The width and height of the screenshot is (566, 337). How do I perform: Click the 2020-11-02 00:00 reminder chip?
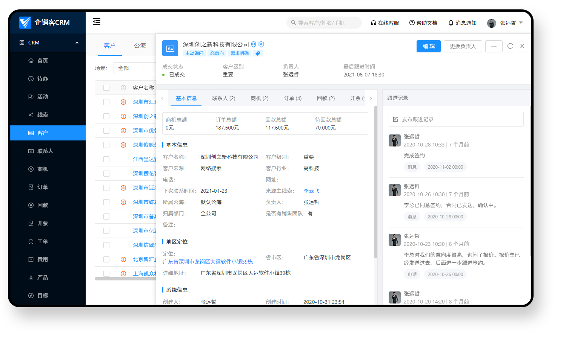(x=445, y=167)
